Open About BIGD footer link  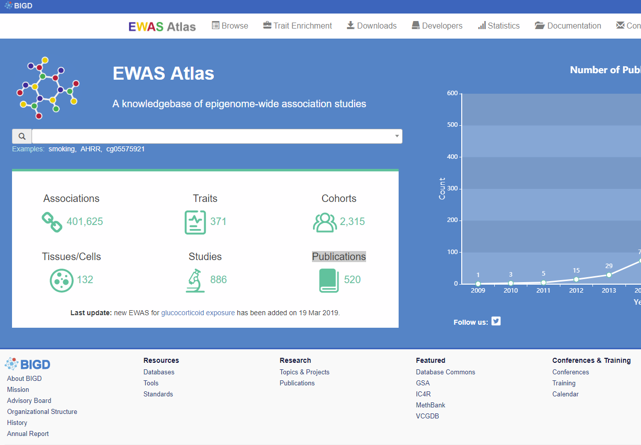(x=25, y=378)
